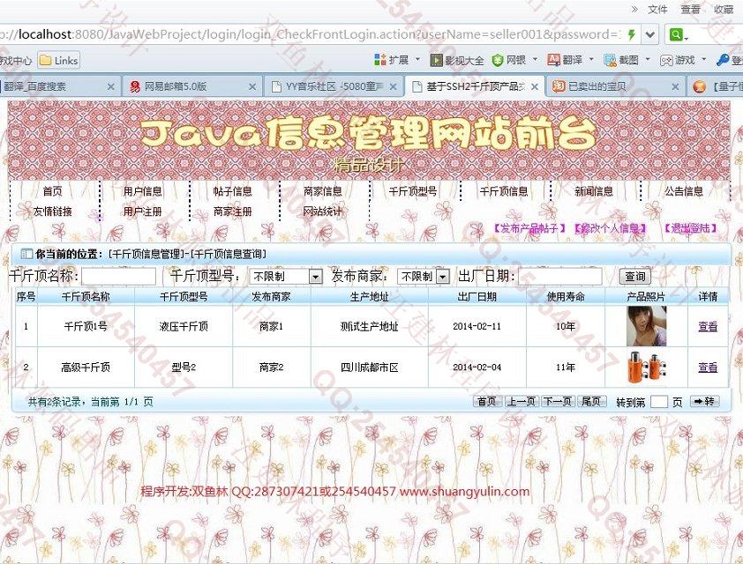
Task: Open 查看 details for 高级千斤顶
Action: click(708, 367)
